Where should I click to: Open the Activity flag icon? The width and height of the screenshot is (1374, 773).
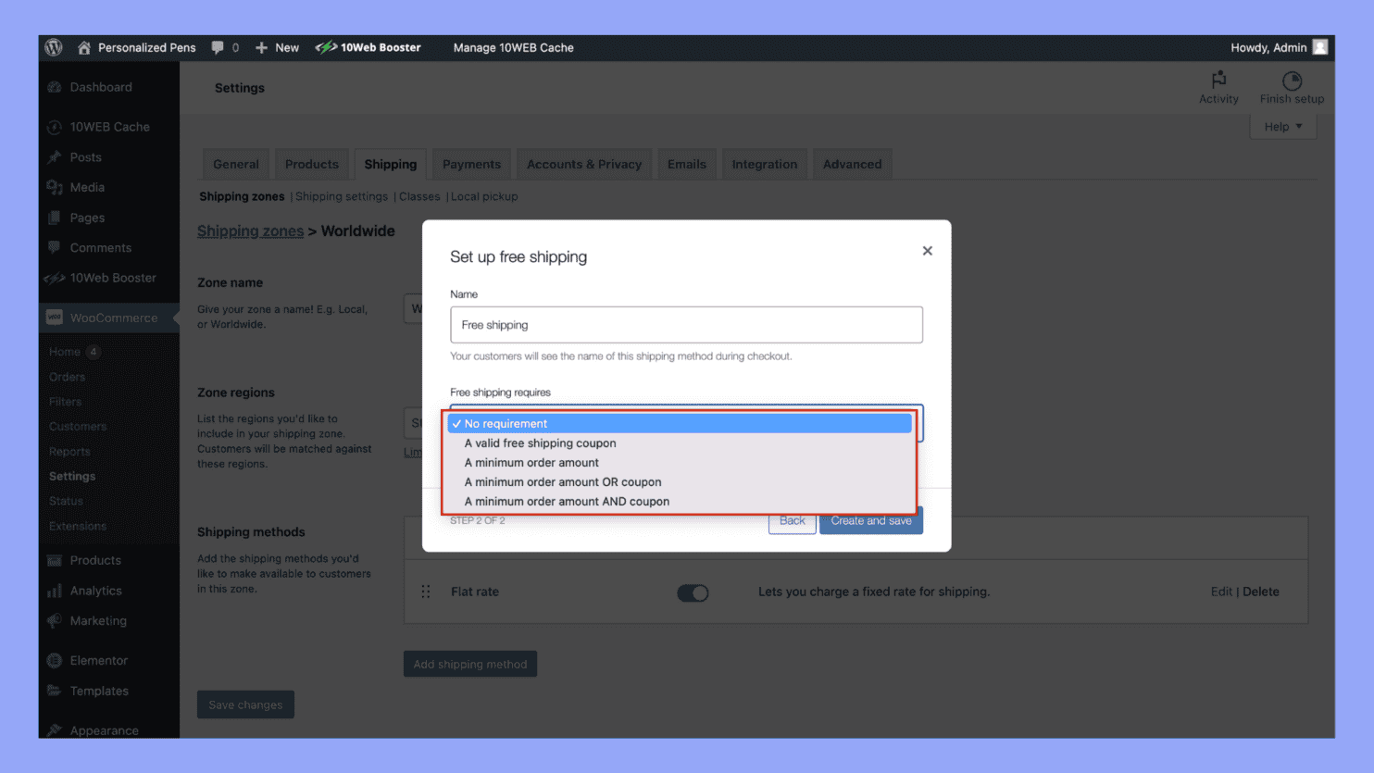(1218, 81)
